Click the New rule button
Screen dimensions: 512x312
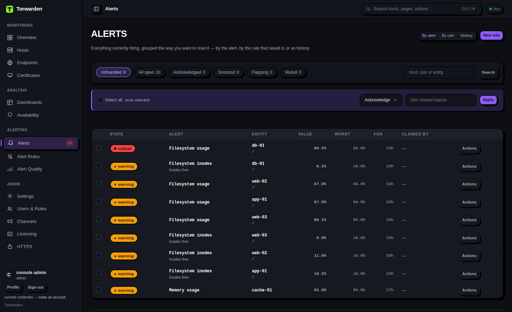(x=491, y=35)
